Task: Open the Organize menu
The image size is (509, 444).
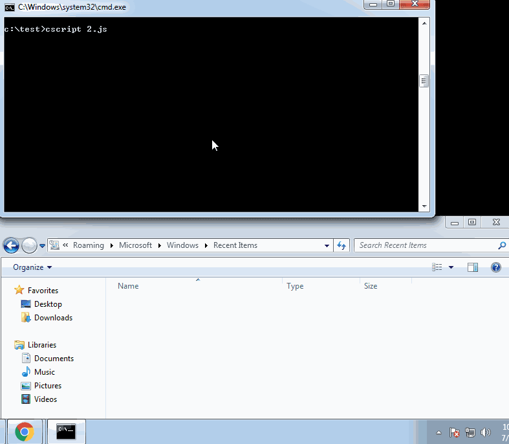Action: 32,267
